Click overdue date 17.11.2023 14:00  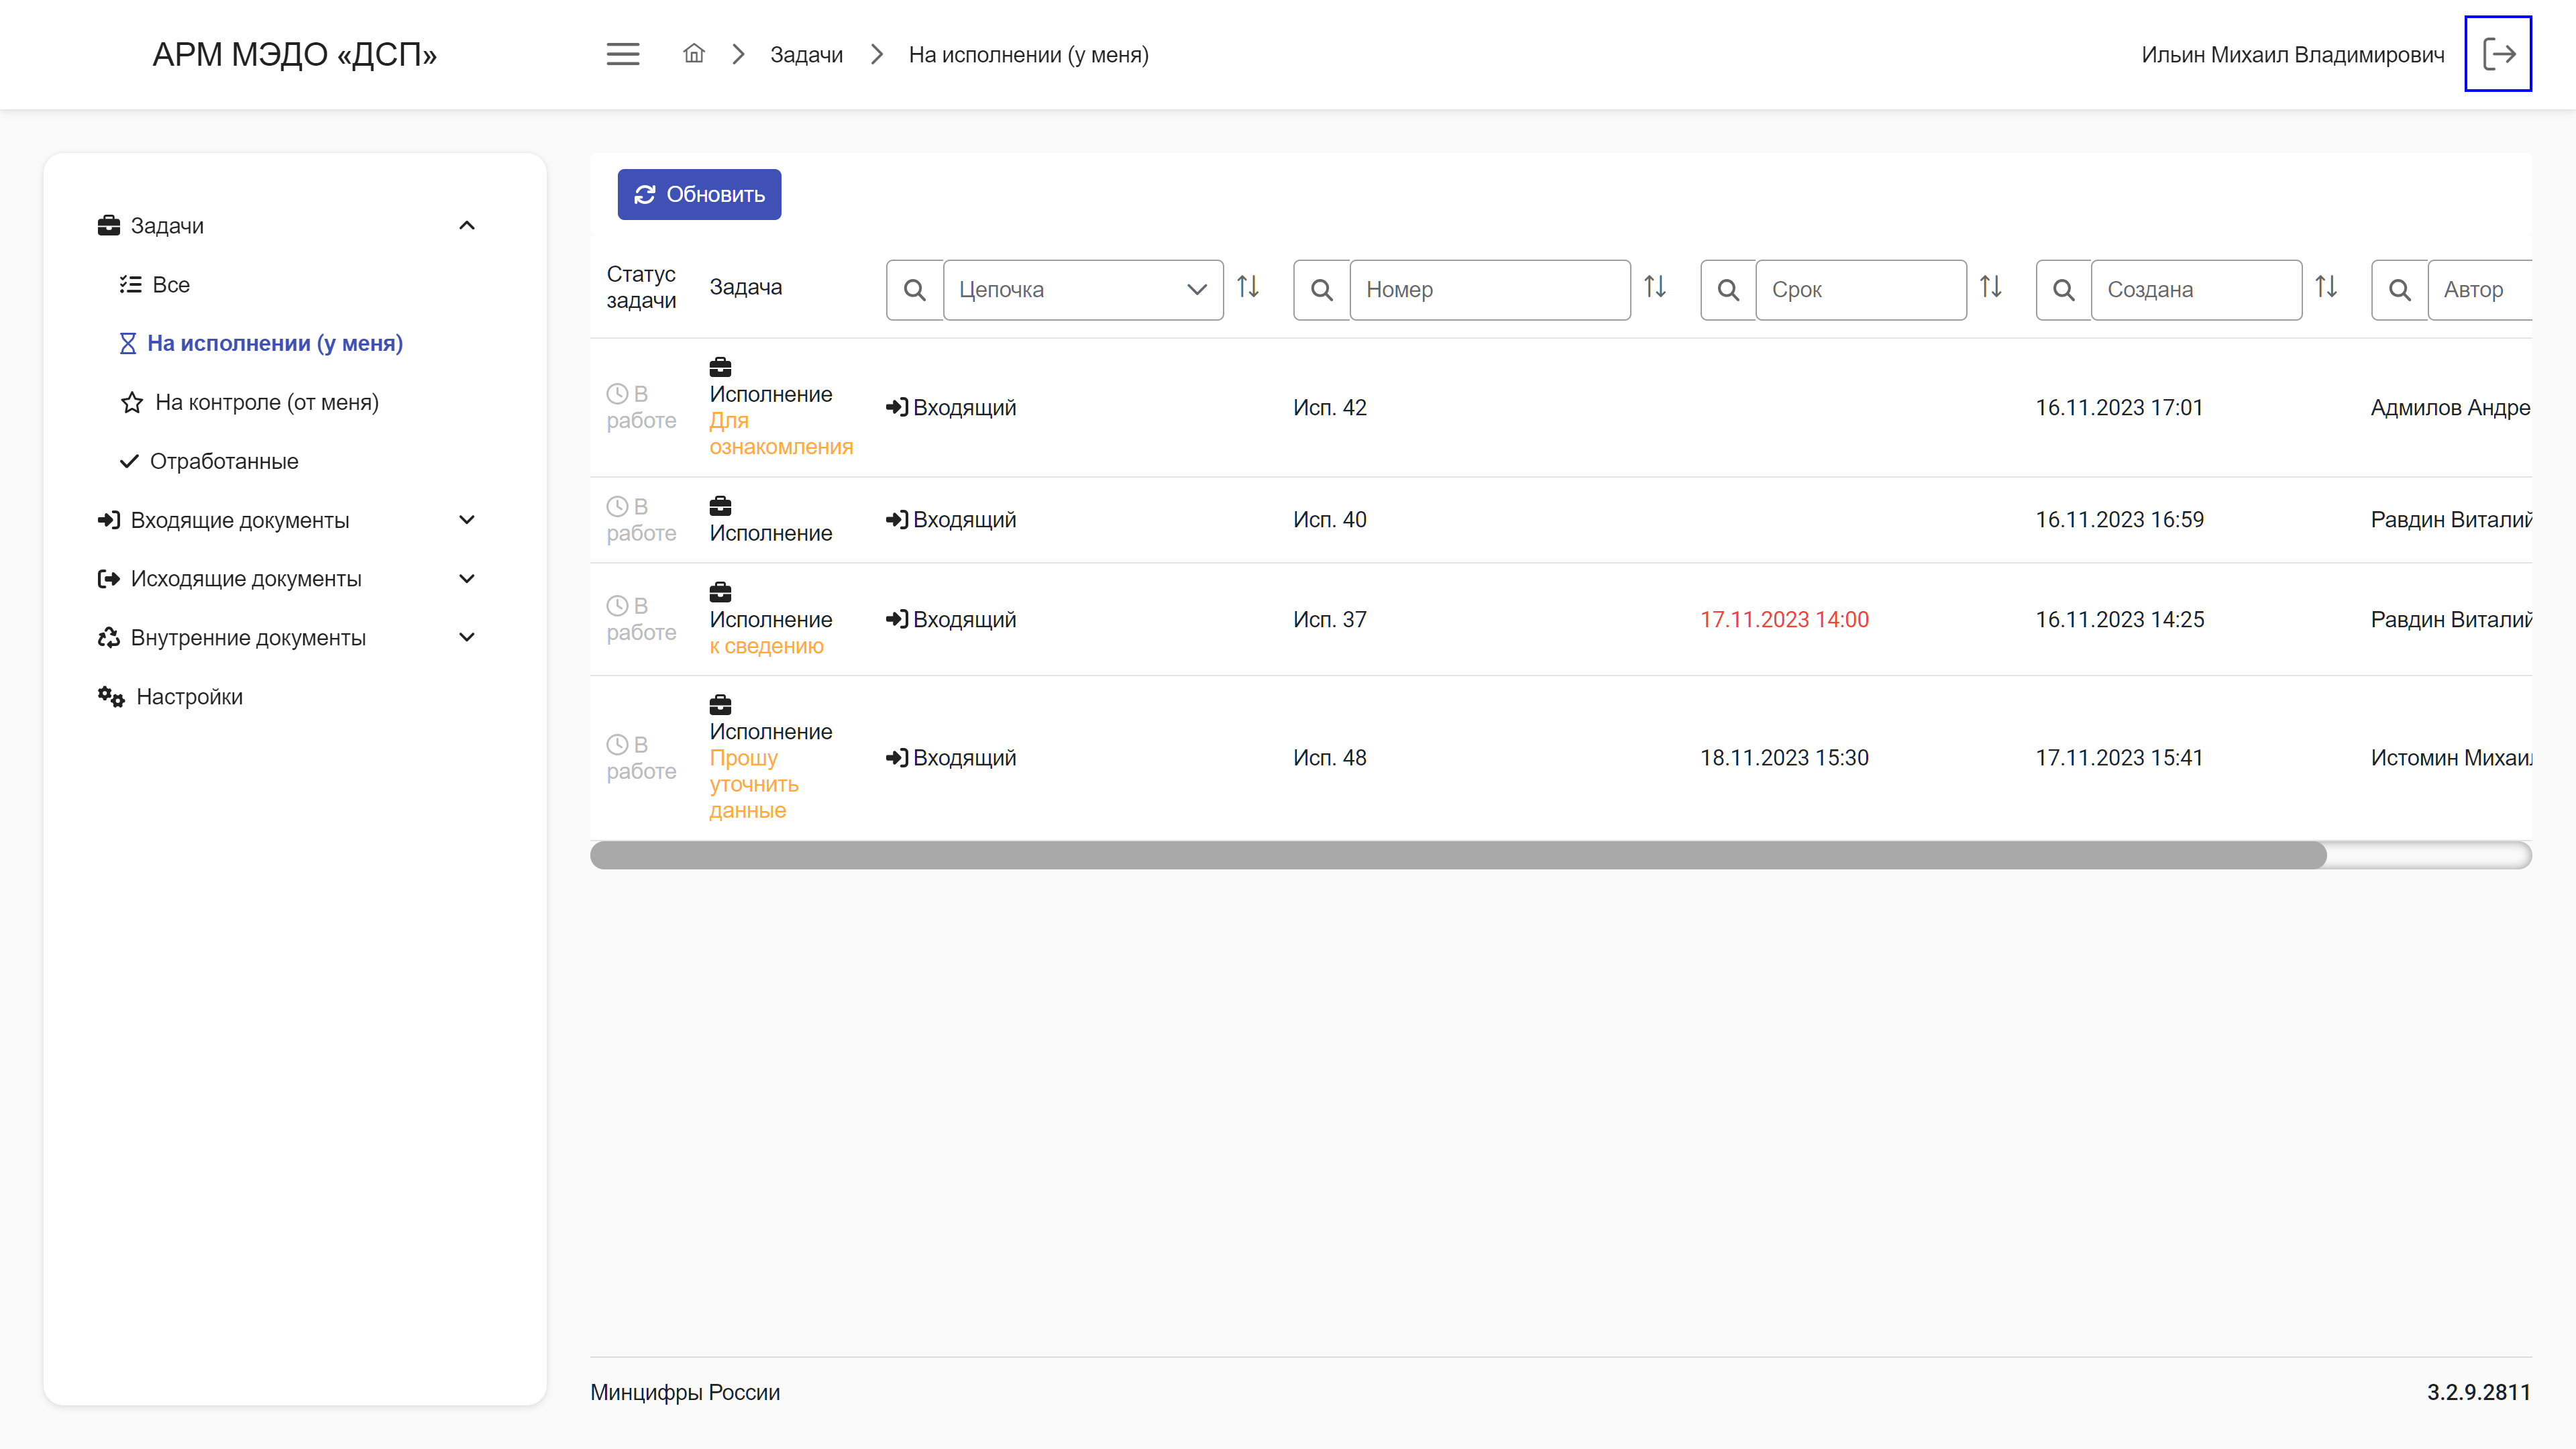click(1784, 619)
